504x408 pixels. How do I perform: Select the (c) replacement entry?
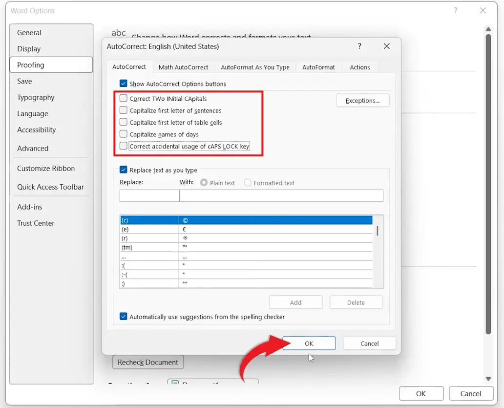(246, 220)
